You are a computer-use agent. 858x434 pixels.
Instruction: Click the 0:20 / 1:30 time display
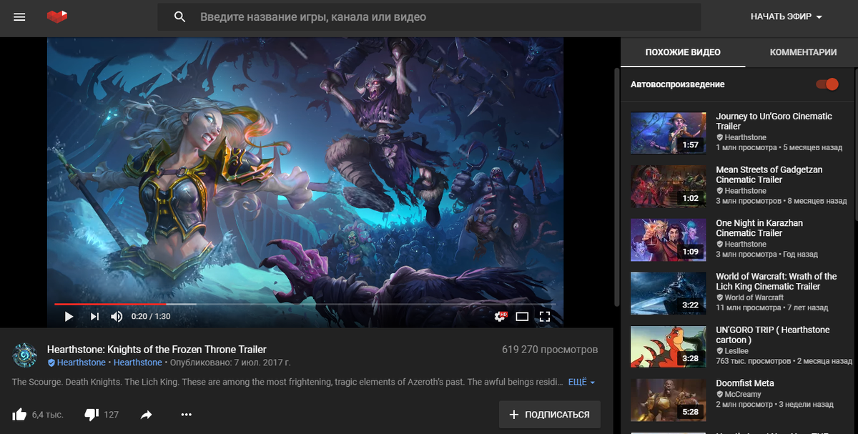[151, 316]
